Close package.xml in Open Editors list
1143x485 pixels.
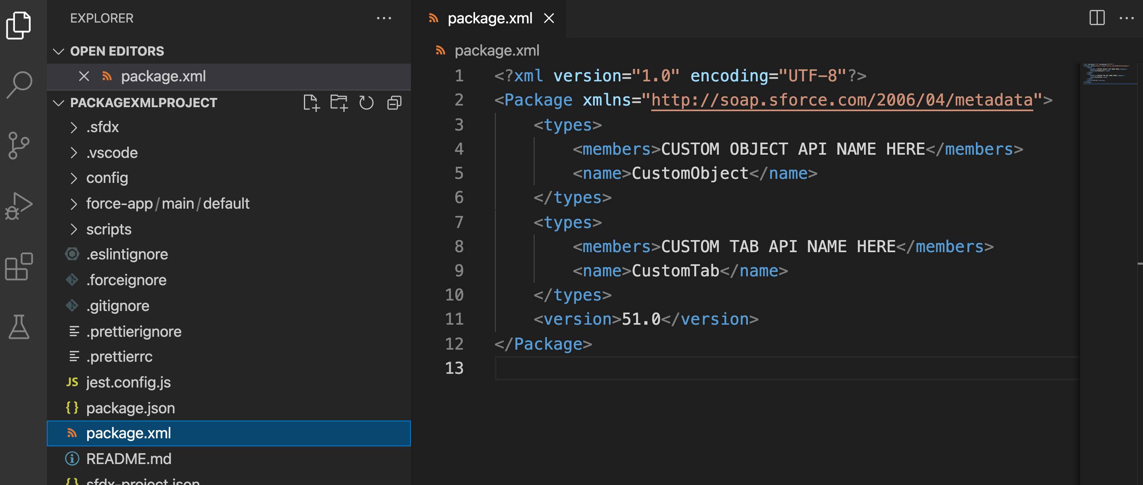84,76
